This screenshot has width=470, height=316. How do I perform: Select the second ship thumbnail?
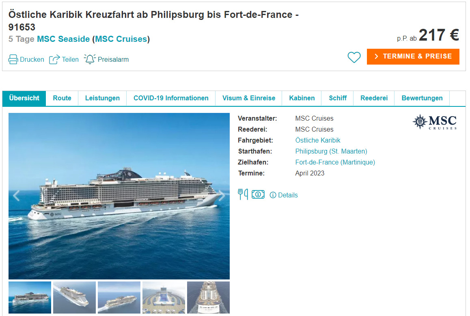point(74,297)
